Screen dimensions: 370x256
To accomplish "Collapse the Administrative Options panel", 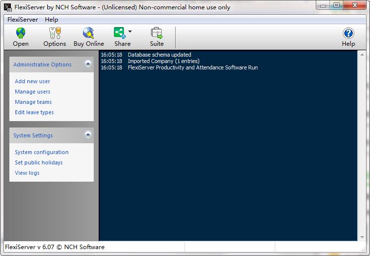I will click(x=88, y=64).
